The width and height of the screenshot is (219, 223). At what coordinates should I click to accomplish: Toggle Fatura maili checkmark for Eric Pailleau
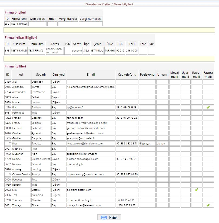(208, 108)
